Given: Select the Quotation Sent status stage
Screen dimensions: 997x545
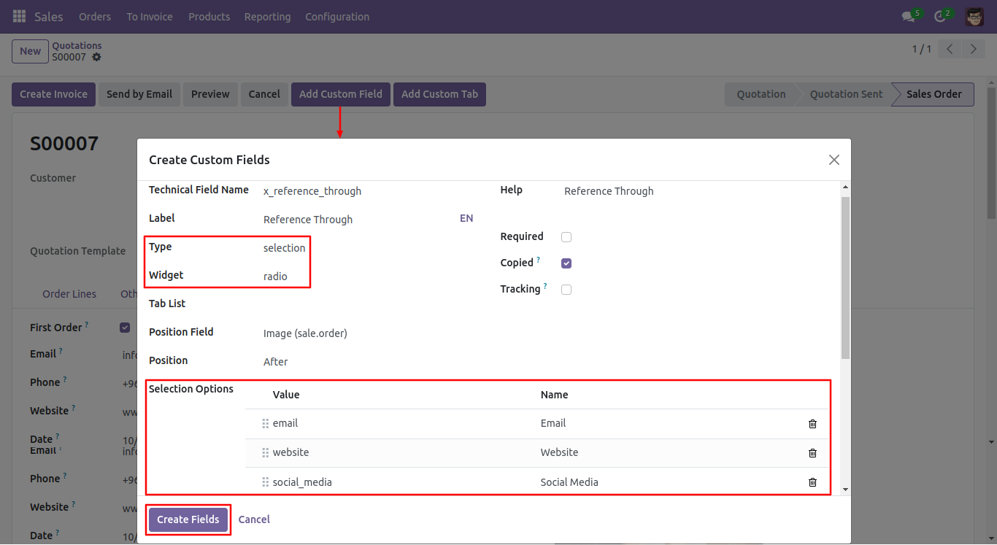Looking at the screenshot, I should (x=846, y=94).
